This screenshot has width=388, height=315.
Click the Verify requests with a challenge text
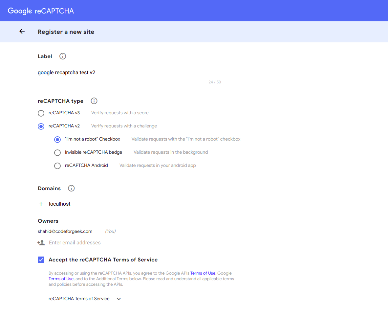coord(124,126)
